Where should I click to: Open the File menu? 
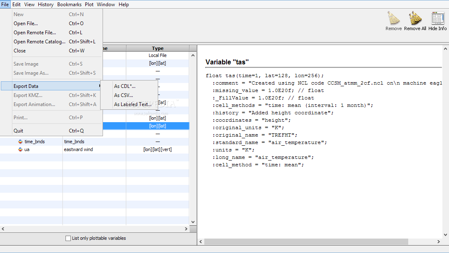coord(5,4)
